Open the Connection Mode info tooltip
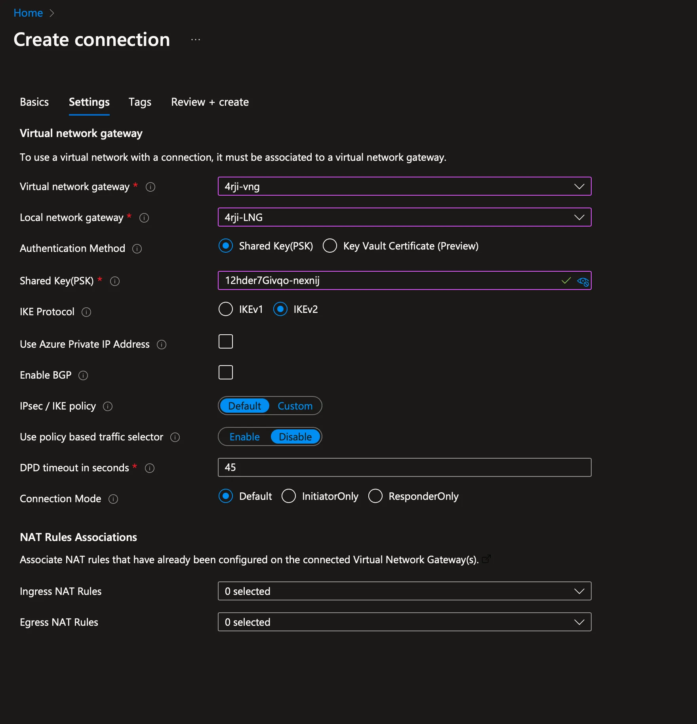This screenshot has height=724, width=697. 112,499
